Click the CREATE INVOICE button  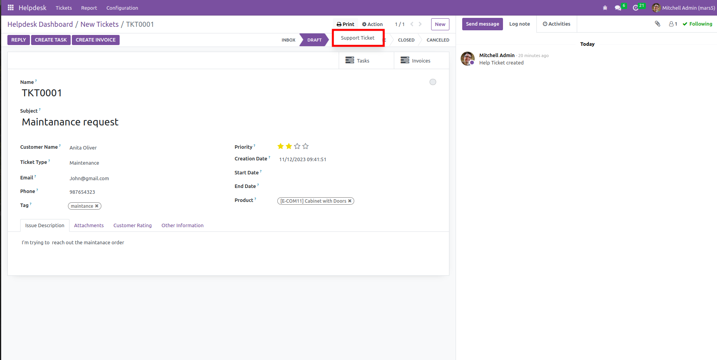96,40
